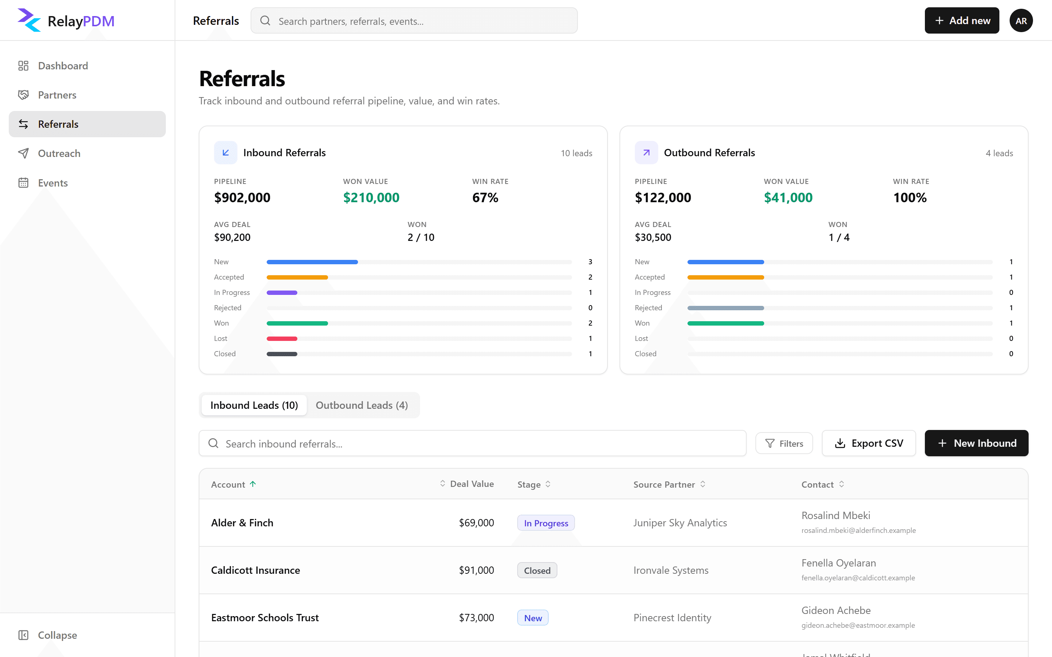1052x657 pixels.
Task: Navigate to Events in sidebar
Action: point(87,182)
